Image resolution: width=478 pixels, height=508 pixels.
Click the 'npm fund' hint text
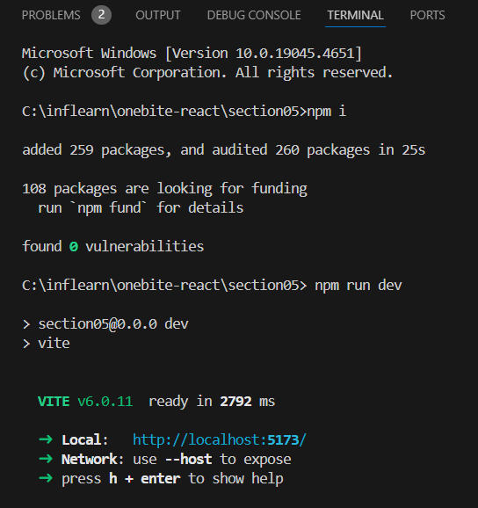109,208
